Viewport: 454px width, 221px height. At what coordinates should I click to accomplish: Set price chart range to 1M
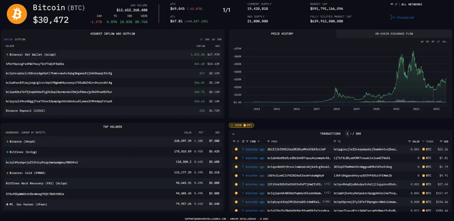coord(427,41)
